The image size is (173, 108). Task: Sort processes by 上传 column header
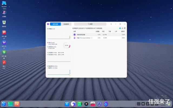pos(116,31)
